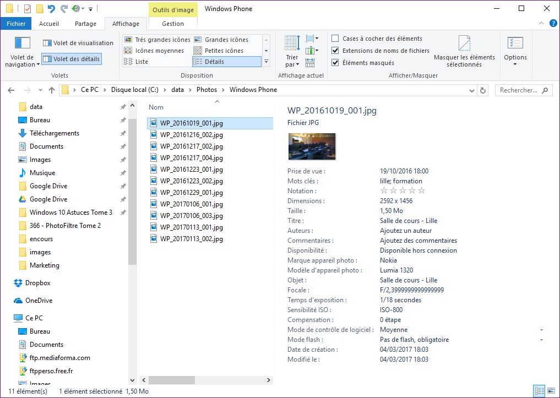This screenshot has height=398, width=560.
Task: Click Ajoutez un auteur field
Action: point(406,231)
